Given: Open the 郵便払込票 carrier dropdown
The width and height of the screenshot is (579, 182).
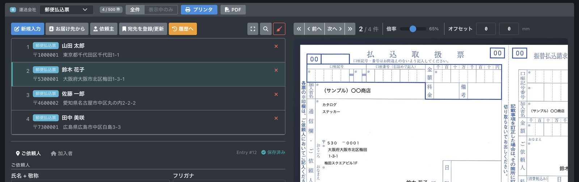Looking at the screenshot, I should click(x=66, y=10).
